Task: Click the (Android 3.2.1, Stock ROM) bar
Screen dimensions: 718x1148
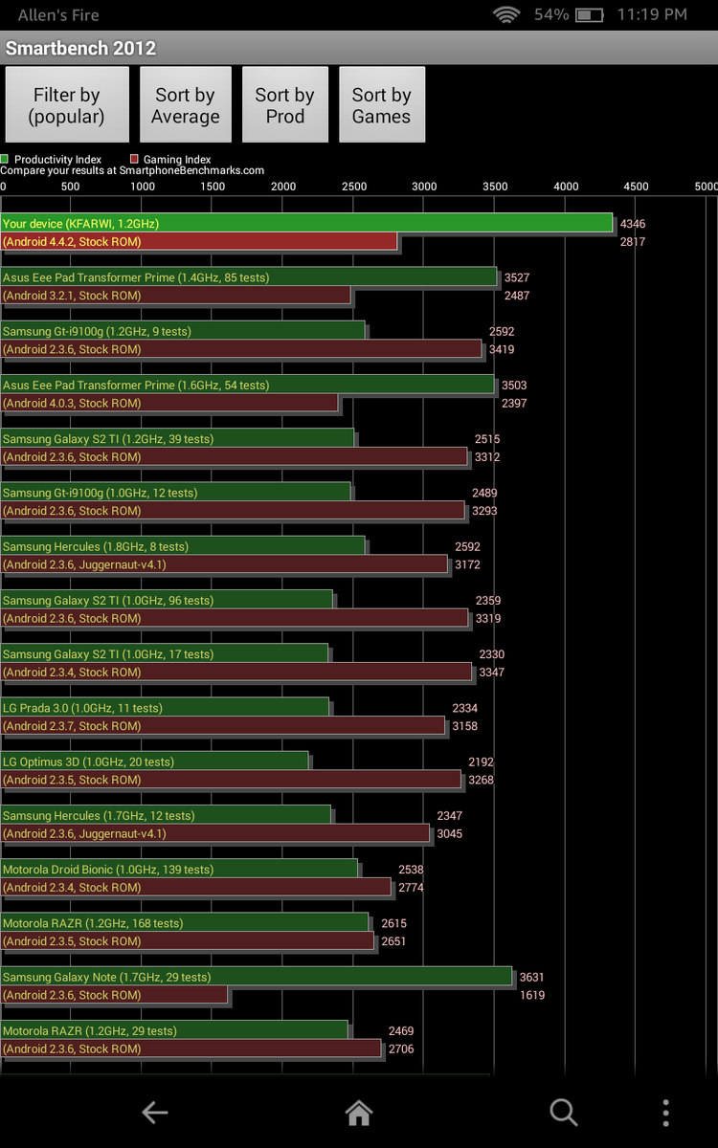Action: pyautogui.click(x=176, y=296)
